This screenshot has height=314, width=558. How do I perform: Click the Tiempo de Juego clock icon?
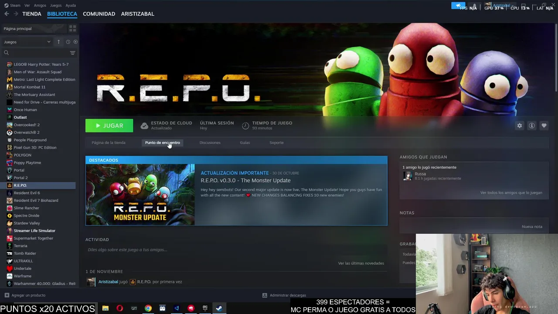tap(245, 126)
